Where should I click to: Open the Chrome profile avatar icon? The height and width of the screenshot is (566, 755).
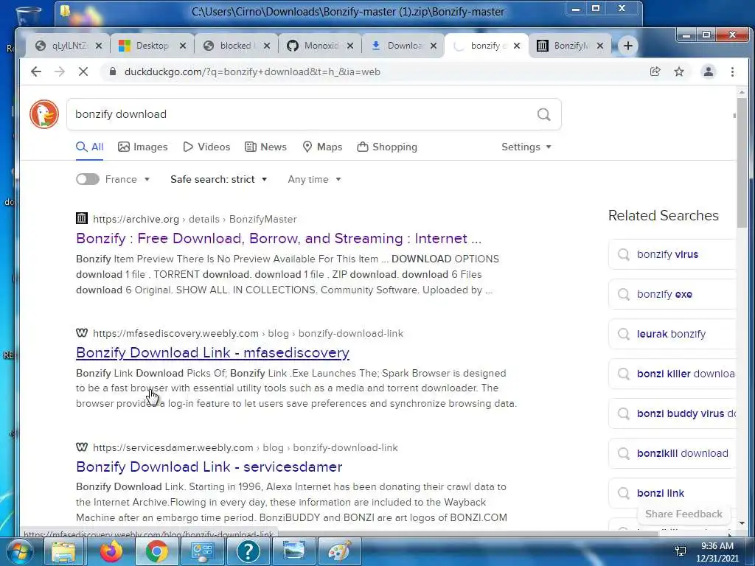tap(709, 71)
